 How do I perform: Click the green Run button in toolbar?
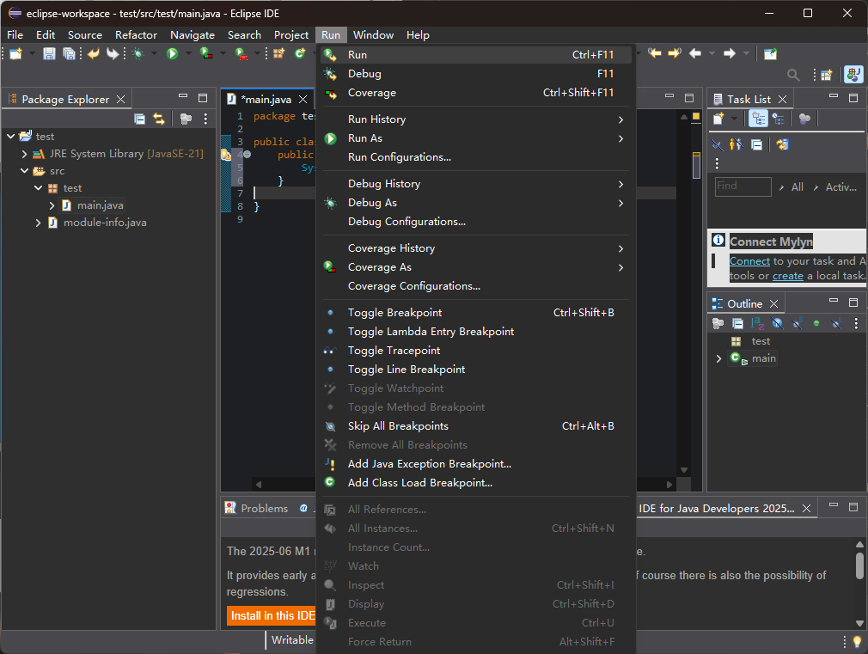172,53
